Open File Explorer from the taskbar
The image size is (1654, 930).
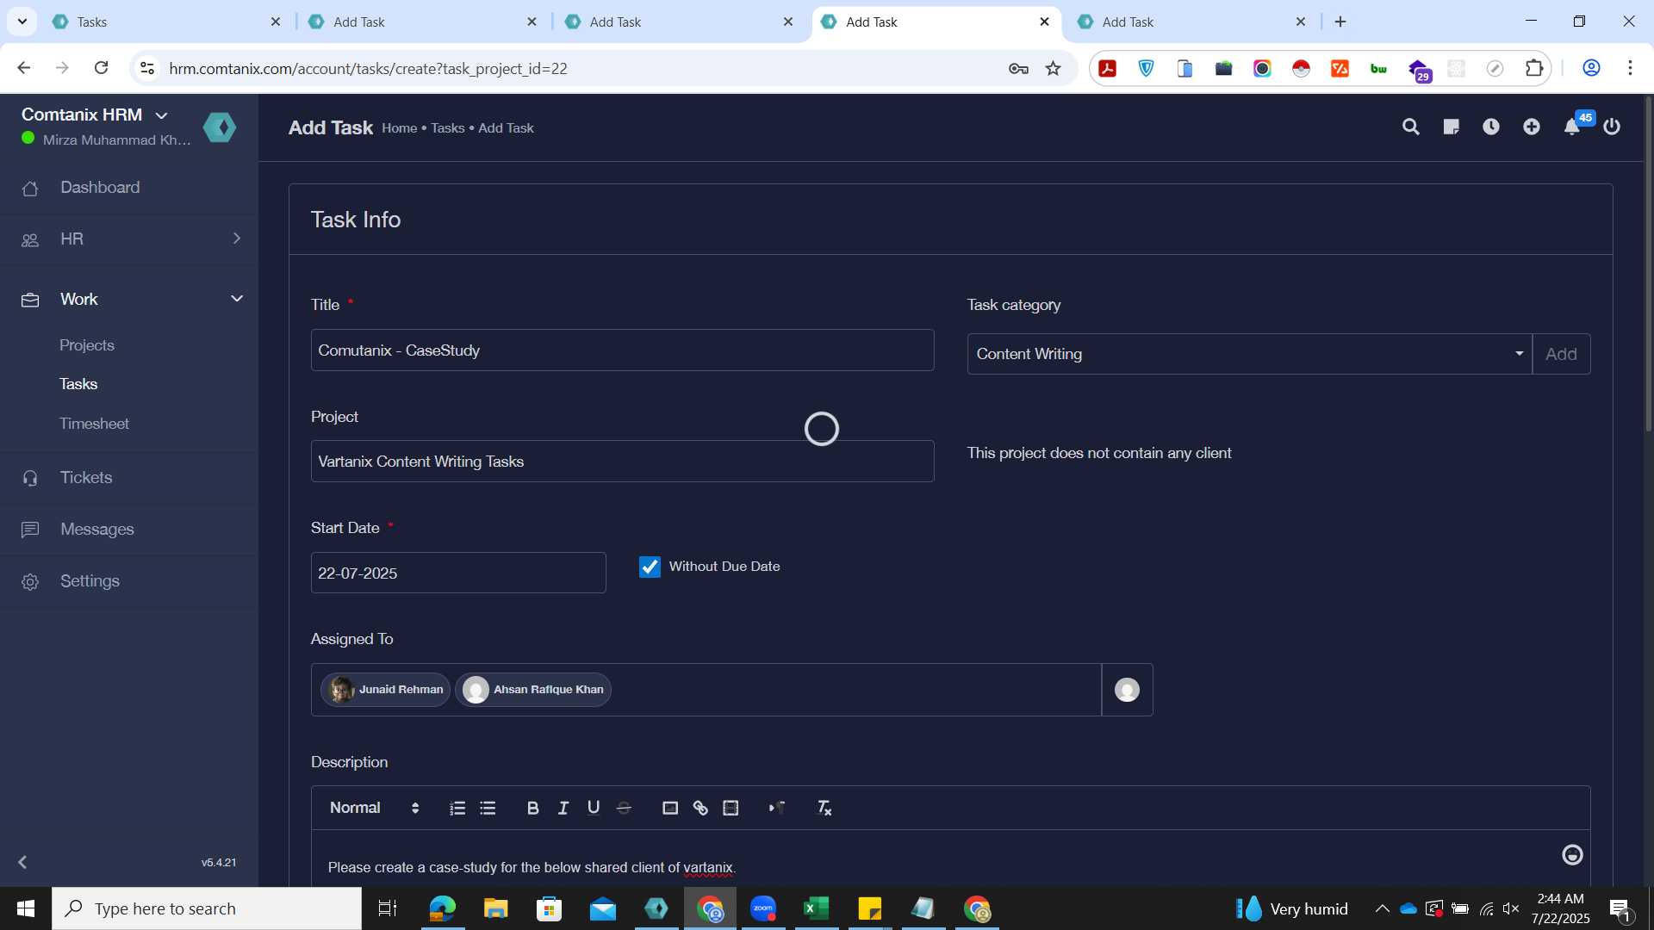(x=495, y=908)
